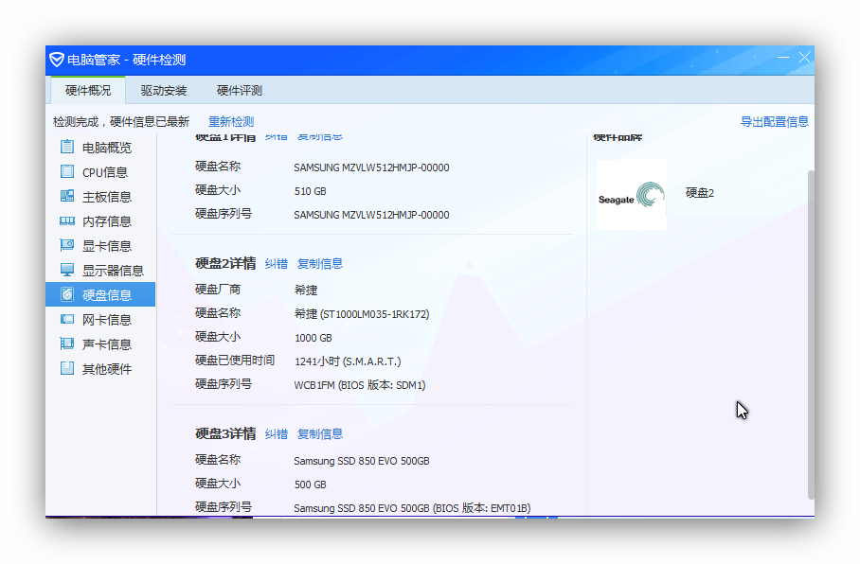Go to 显卡信息 section
Screen dimensions: 860x564
(x=101, y=246)
